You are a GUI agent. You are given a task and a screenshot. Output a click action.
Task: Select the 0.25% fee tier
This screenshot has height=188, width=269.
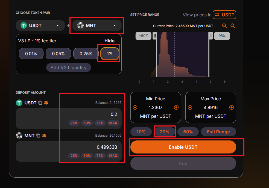point(86,54)
